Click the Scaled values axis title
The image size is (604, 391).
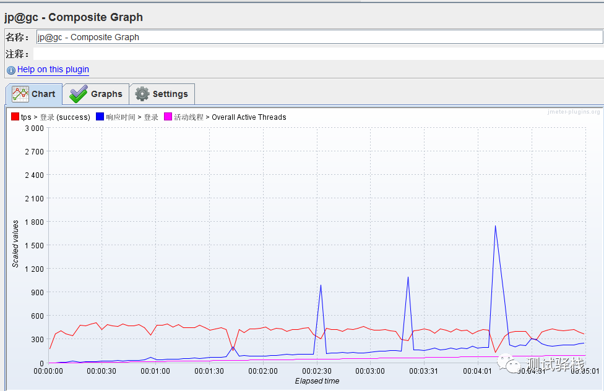15,244
